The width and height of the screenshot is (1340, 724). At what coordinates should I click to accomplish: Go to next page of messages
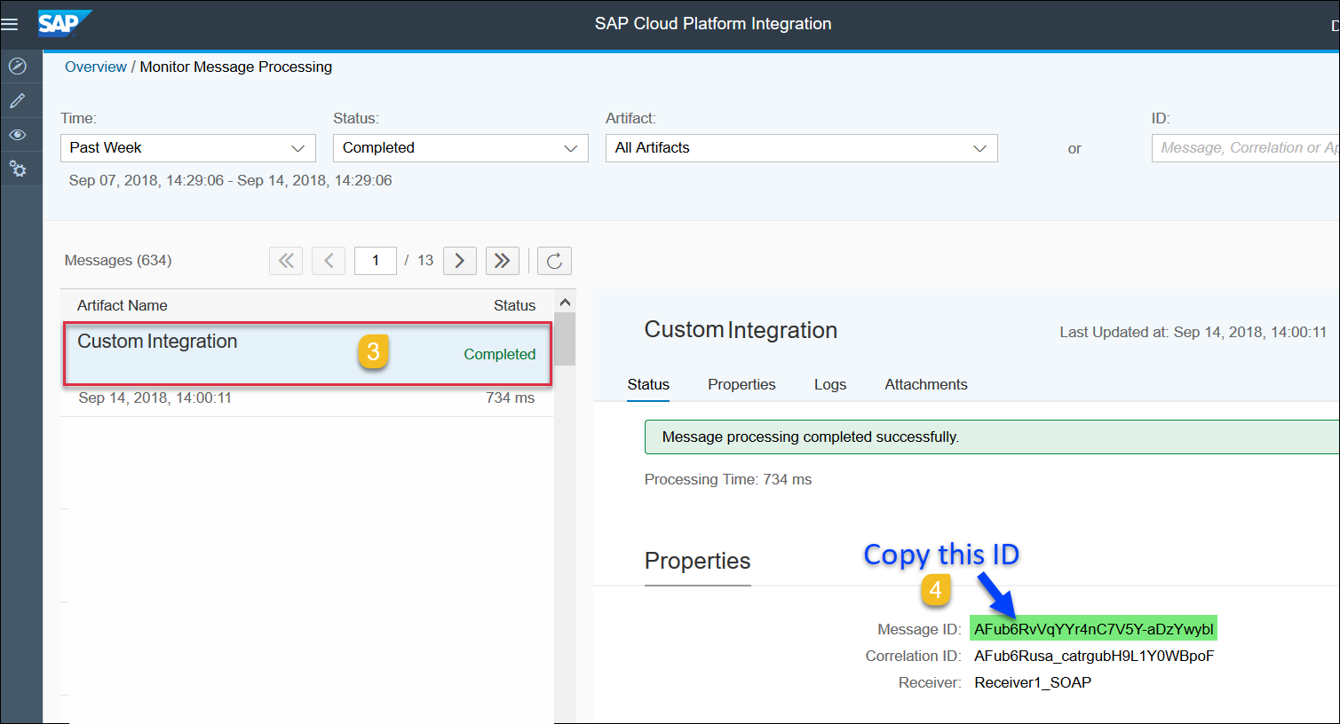click(460, 261)
